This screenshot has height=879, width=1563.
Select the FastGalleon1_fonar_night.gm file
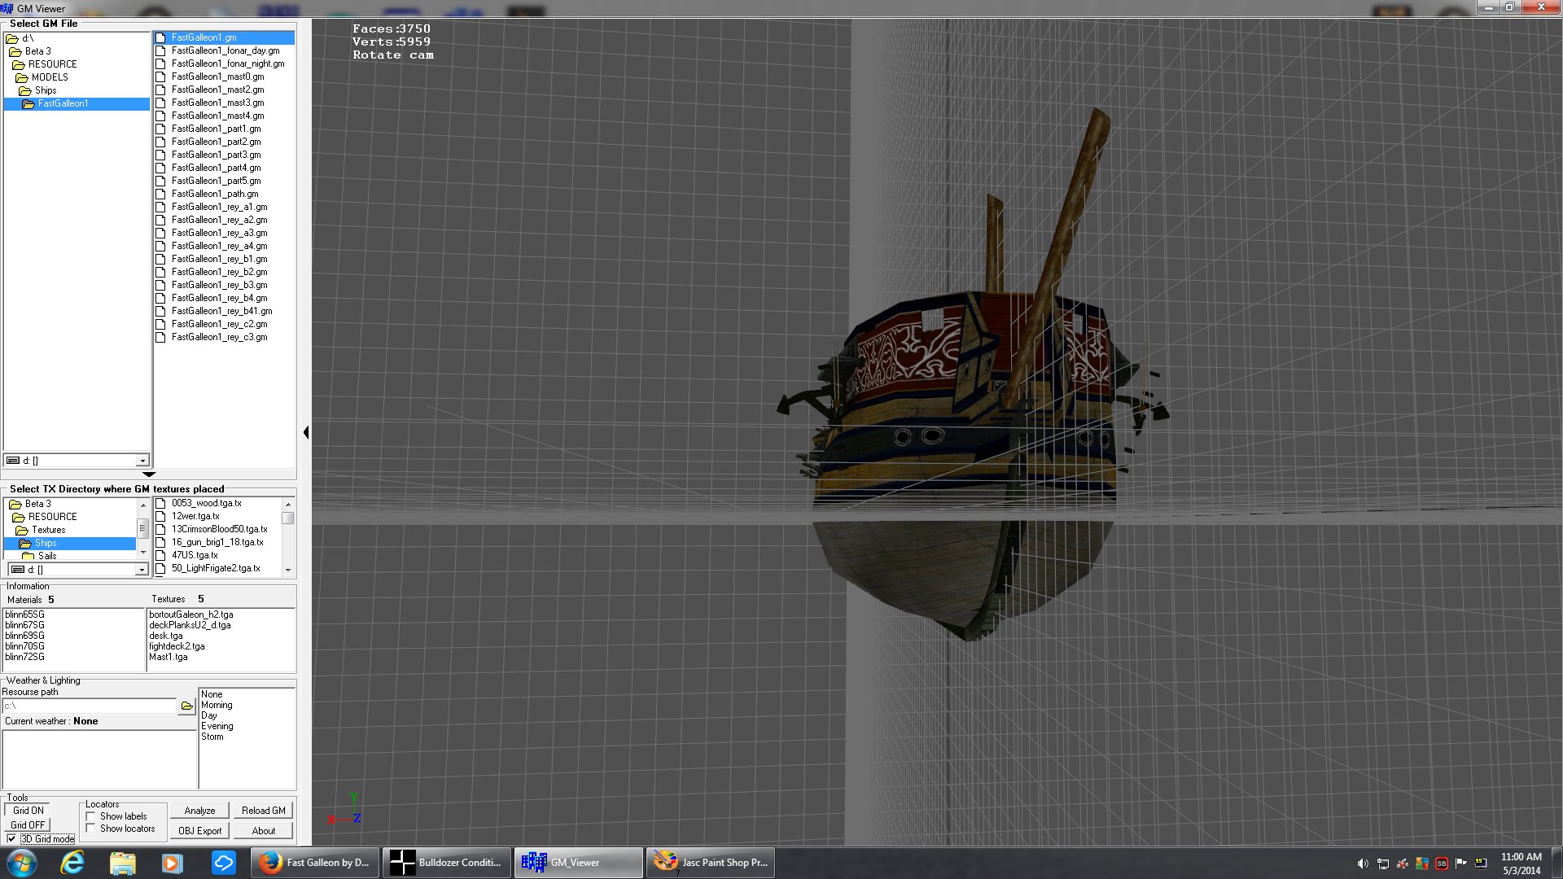(228, 63)
